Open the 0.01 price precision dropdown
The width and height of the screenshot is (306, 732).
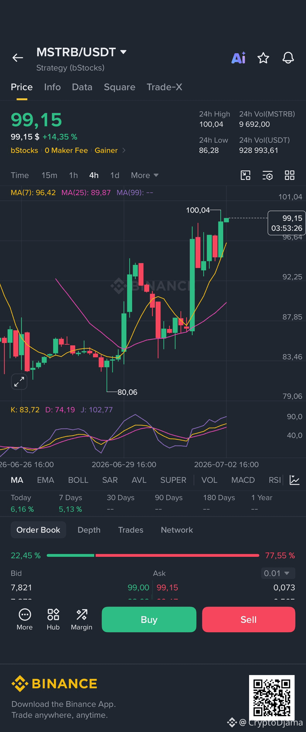coord(278,573)
